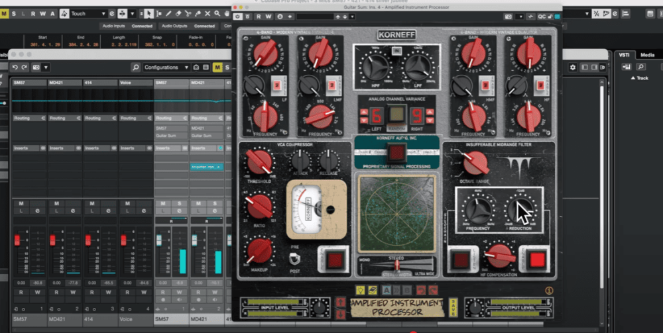This screenshot has width=663, height=333.
Task: Open the yellow manual book icon
Action: pyautogui.click(x=373, y=290)
